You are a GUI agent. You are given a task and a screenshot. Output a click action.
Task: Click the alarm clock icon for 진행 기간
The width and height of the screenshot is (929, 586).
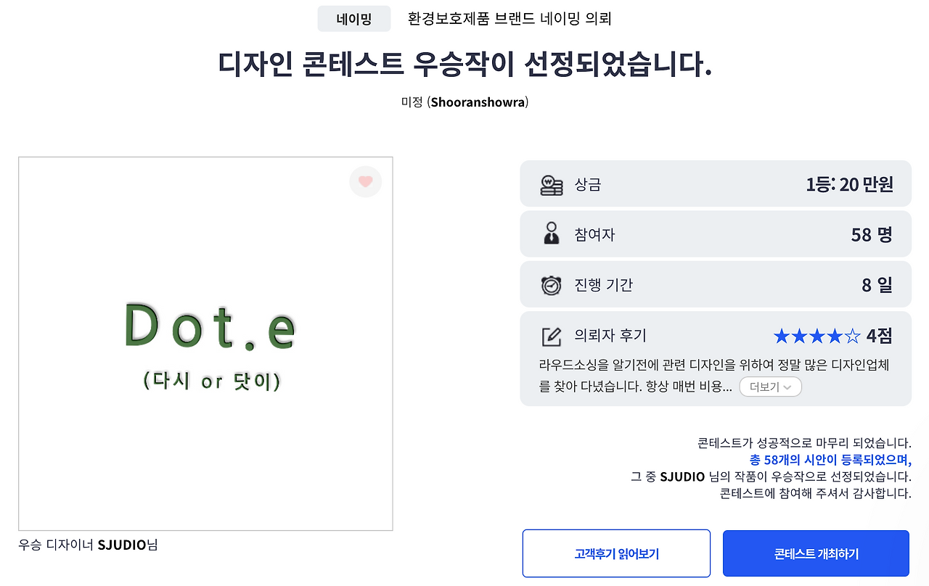(552, 284)
